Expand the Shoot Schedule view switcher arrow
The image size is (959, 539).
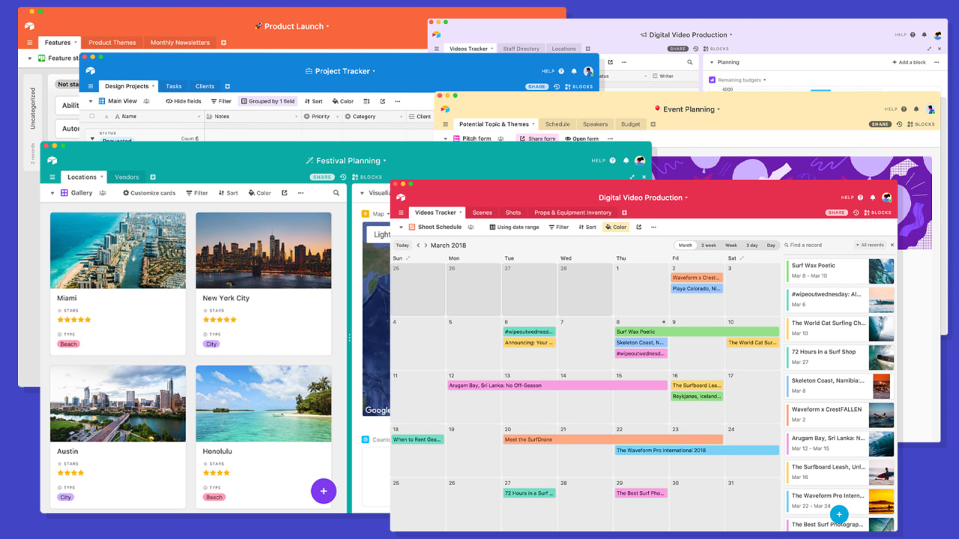point(401,227)
